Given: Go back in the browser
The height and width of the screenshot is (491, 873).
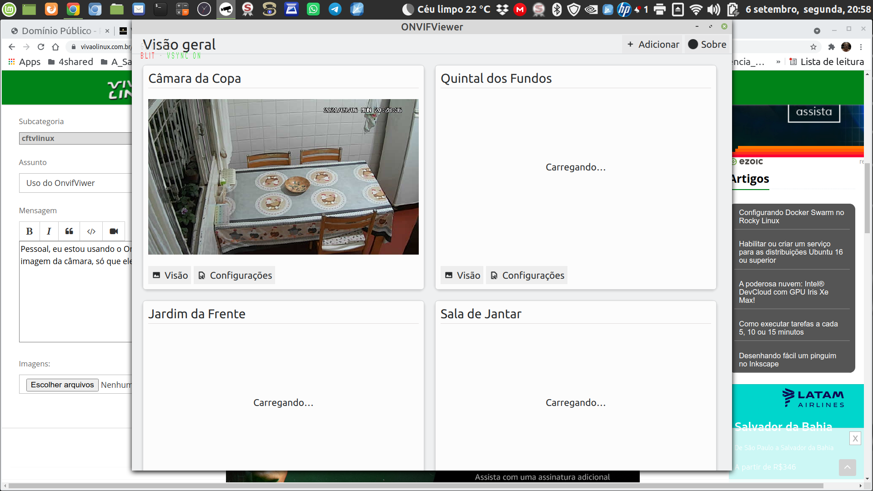Looking at the screenshot, I should pyautogui.click(x=12, y=47).
